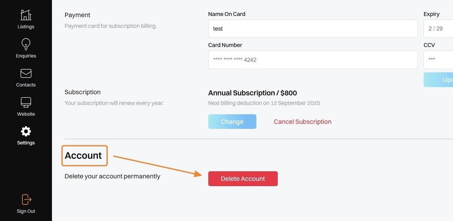Image resolution: width=453 pixels, height=221 pixels.
Task: Click the Sign Out text label
Action: coord(26,211)
